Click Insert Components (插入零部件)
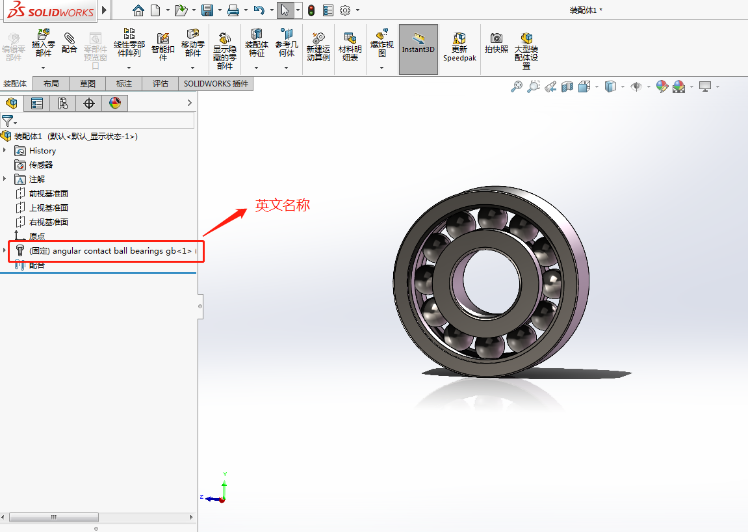The height and width of the screenshot is (532, 748). (44, 42)
